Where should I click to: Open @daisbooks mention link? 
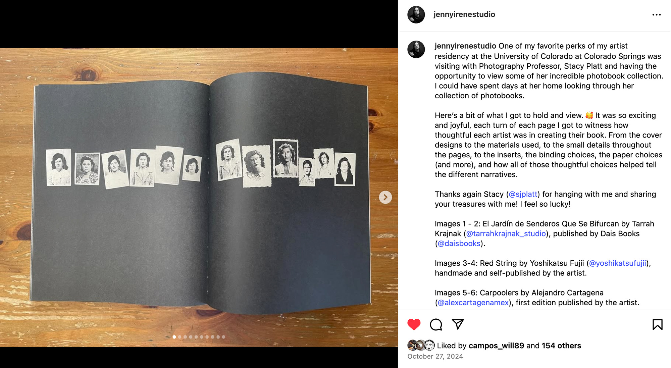(x=459, y=244)
